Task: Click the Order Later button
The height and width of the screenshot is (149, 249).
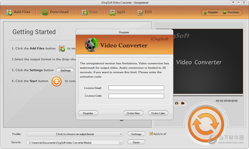Action: (x=158, y=113)
